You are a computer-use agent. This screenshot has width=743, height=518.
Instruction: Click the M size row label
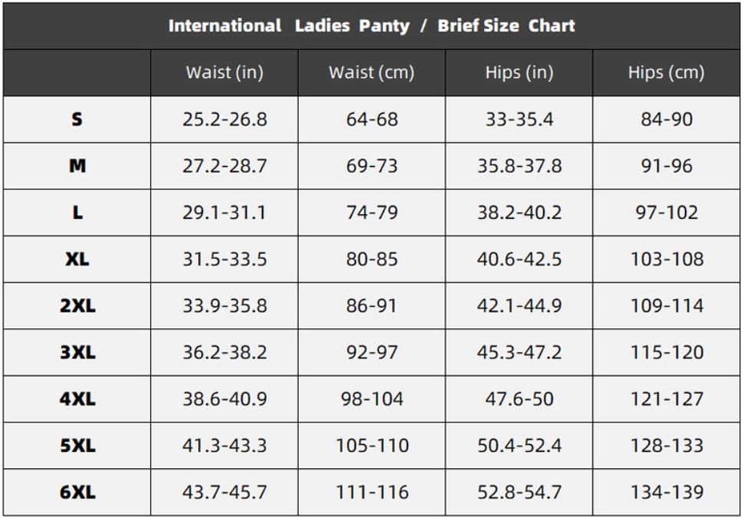point(77,166)
